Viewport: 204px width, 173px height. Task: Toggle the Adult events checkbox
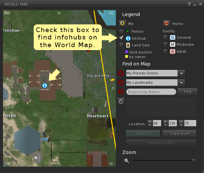(165, 51)
